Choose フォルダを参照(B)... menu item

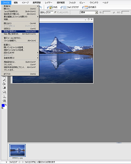[20, 11]
